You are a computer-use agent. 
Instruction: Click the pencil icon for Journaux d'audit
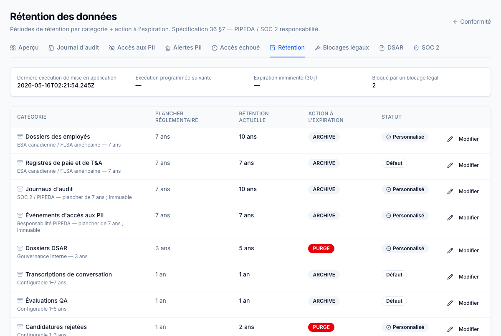(450, 192)
